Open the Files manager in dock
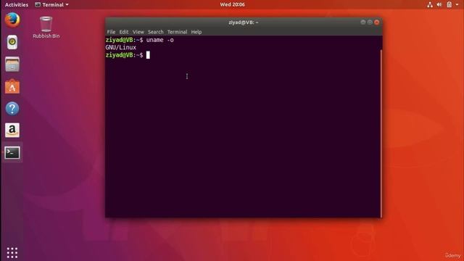Viewport: 464px width, 261px height. pos(12,65)
